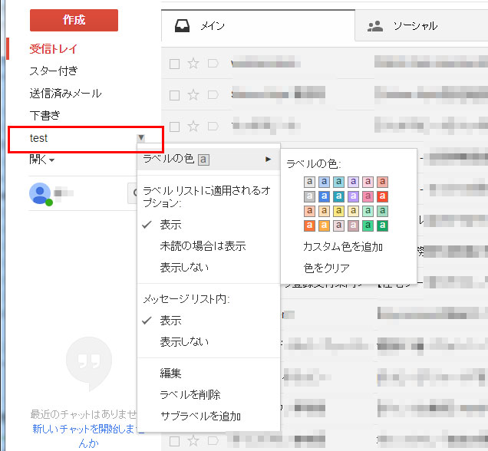The image size is (488, 451).
Task: Open 送信済みメール in sidebar
Action: click(66, 94)
